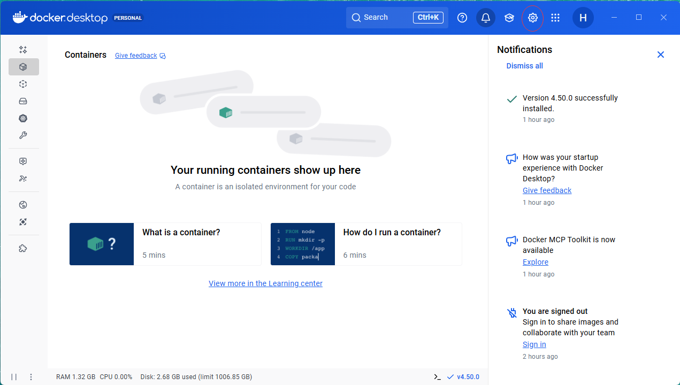Open the terminal icon in status bar
Image resolution: width=680 pixels, height=385 pixels.
click(438, 377)
